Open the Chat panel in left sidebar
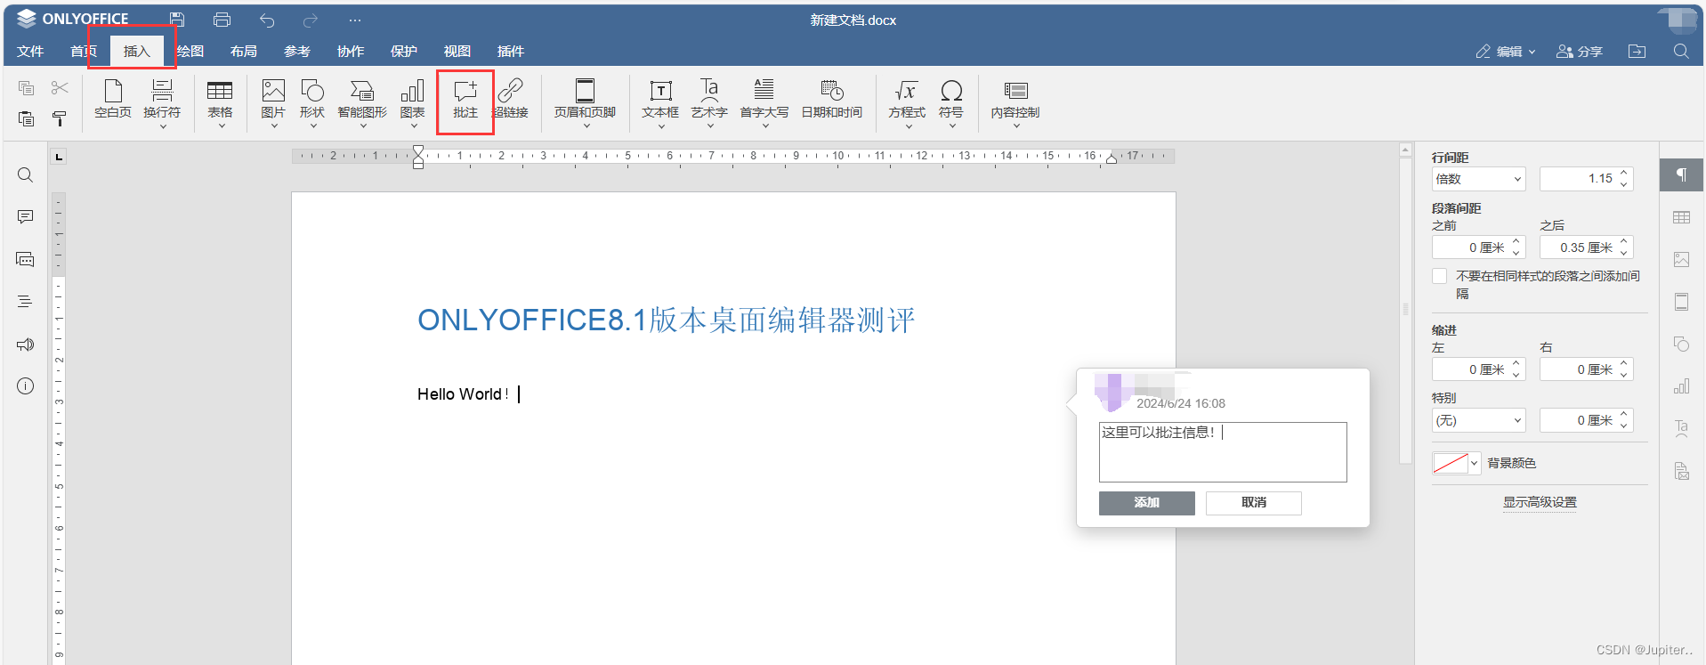Screen dimensions: 1706x665 (26, 259)
